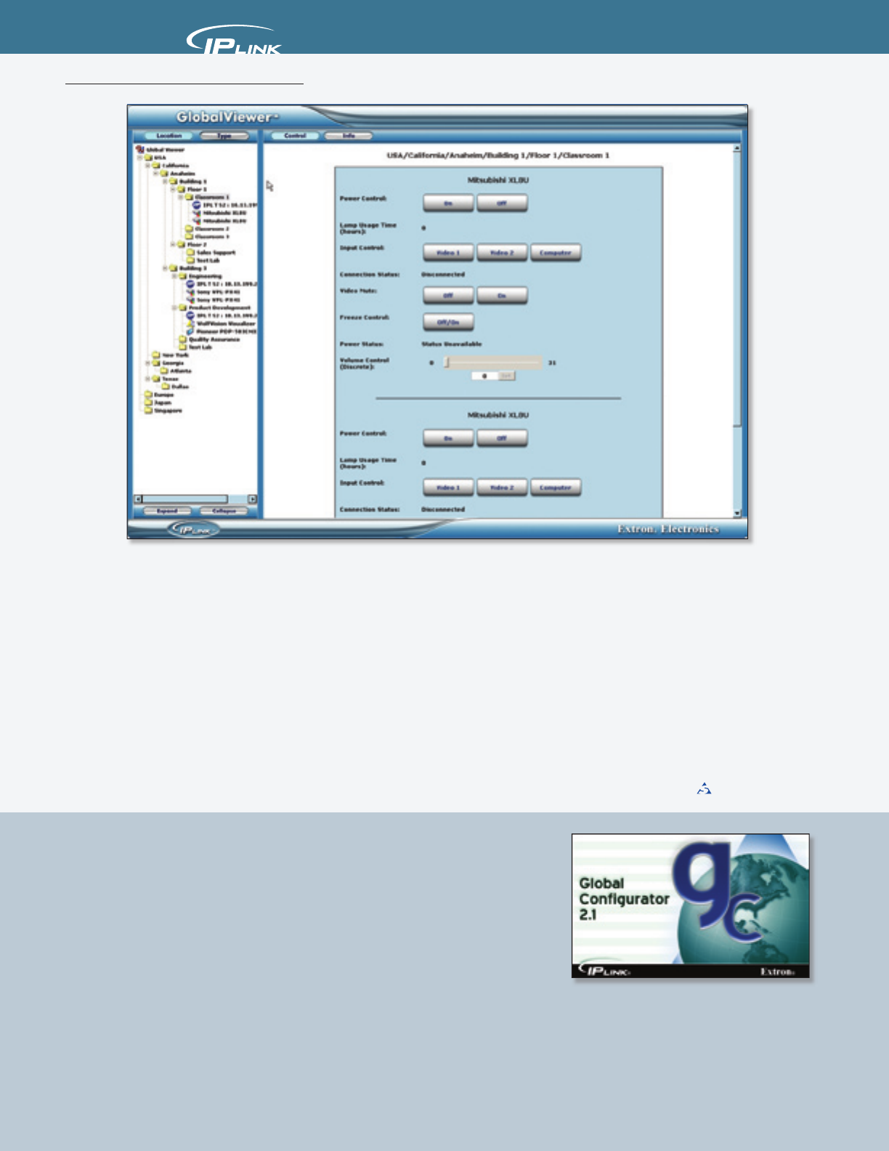The height and width of the screenshot is (1151, 889).
Task: Click the Building 1 folder icon
Action: [174, 181]
